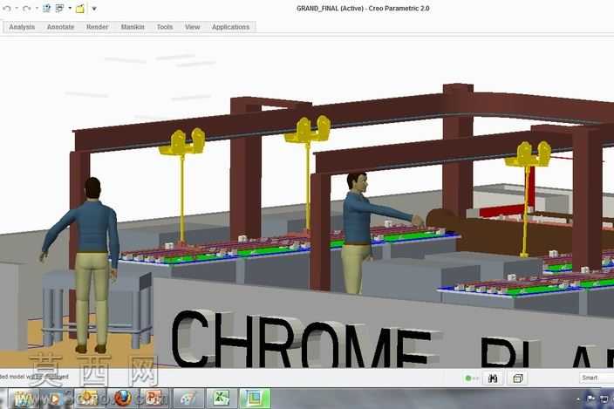Click the Redo arrow in quick access toolbar
This screenshot has width=614, height=409.
pos(26,8)
